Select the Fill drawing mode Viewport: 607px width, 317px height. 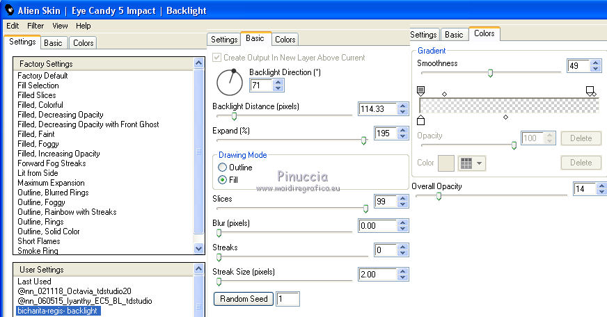(222, 180)
